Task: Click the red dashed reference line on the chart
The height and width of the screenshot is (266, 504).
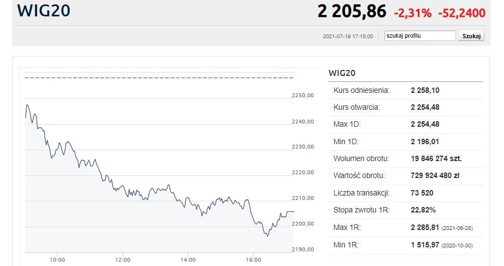Action: [x=158, y=78]
